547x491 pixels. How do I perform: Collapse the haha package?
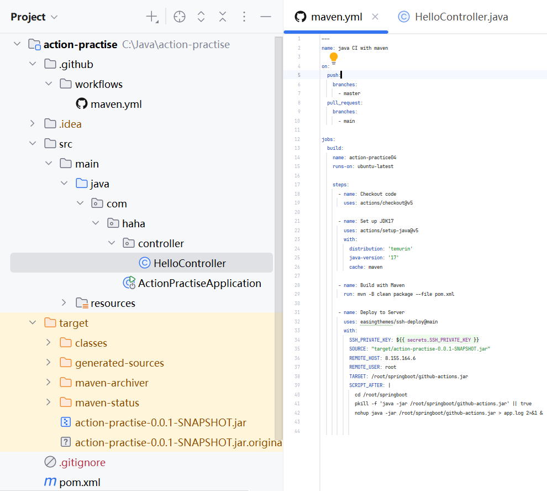point(96,223)
